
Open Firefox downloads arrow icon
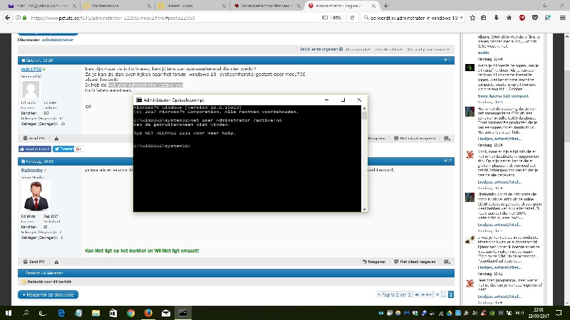click(x=496, y=17)
